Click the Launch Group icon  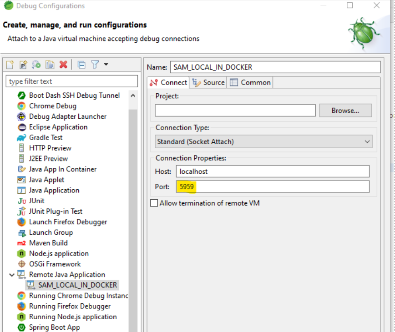tap(22, 233)
